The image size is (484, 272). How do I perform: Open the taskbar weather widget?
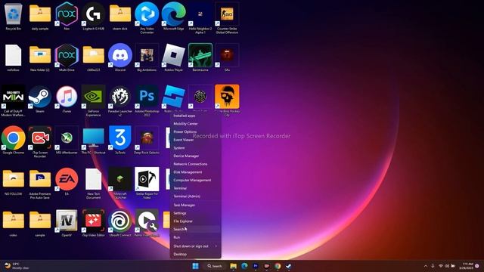[17, 266]
